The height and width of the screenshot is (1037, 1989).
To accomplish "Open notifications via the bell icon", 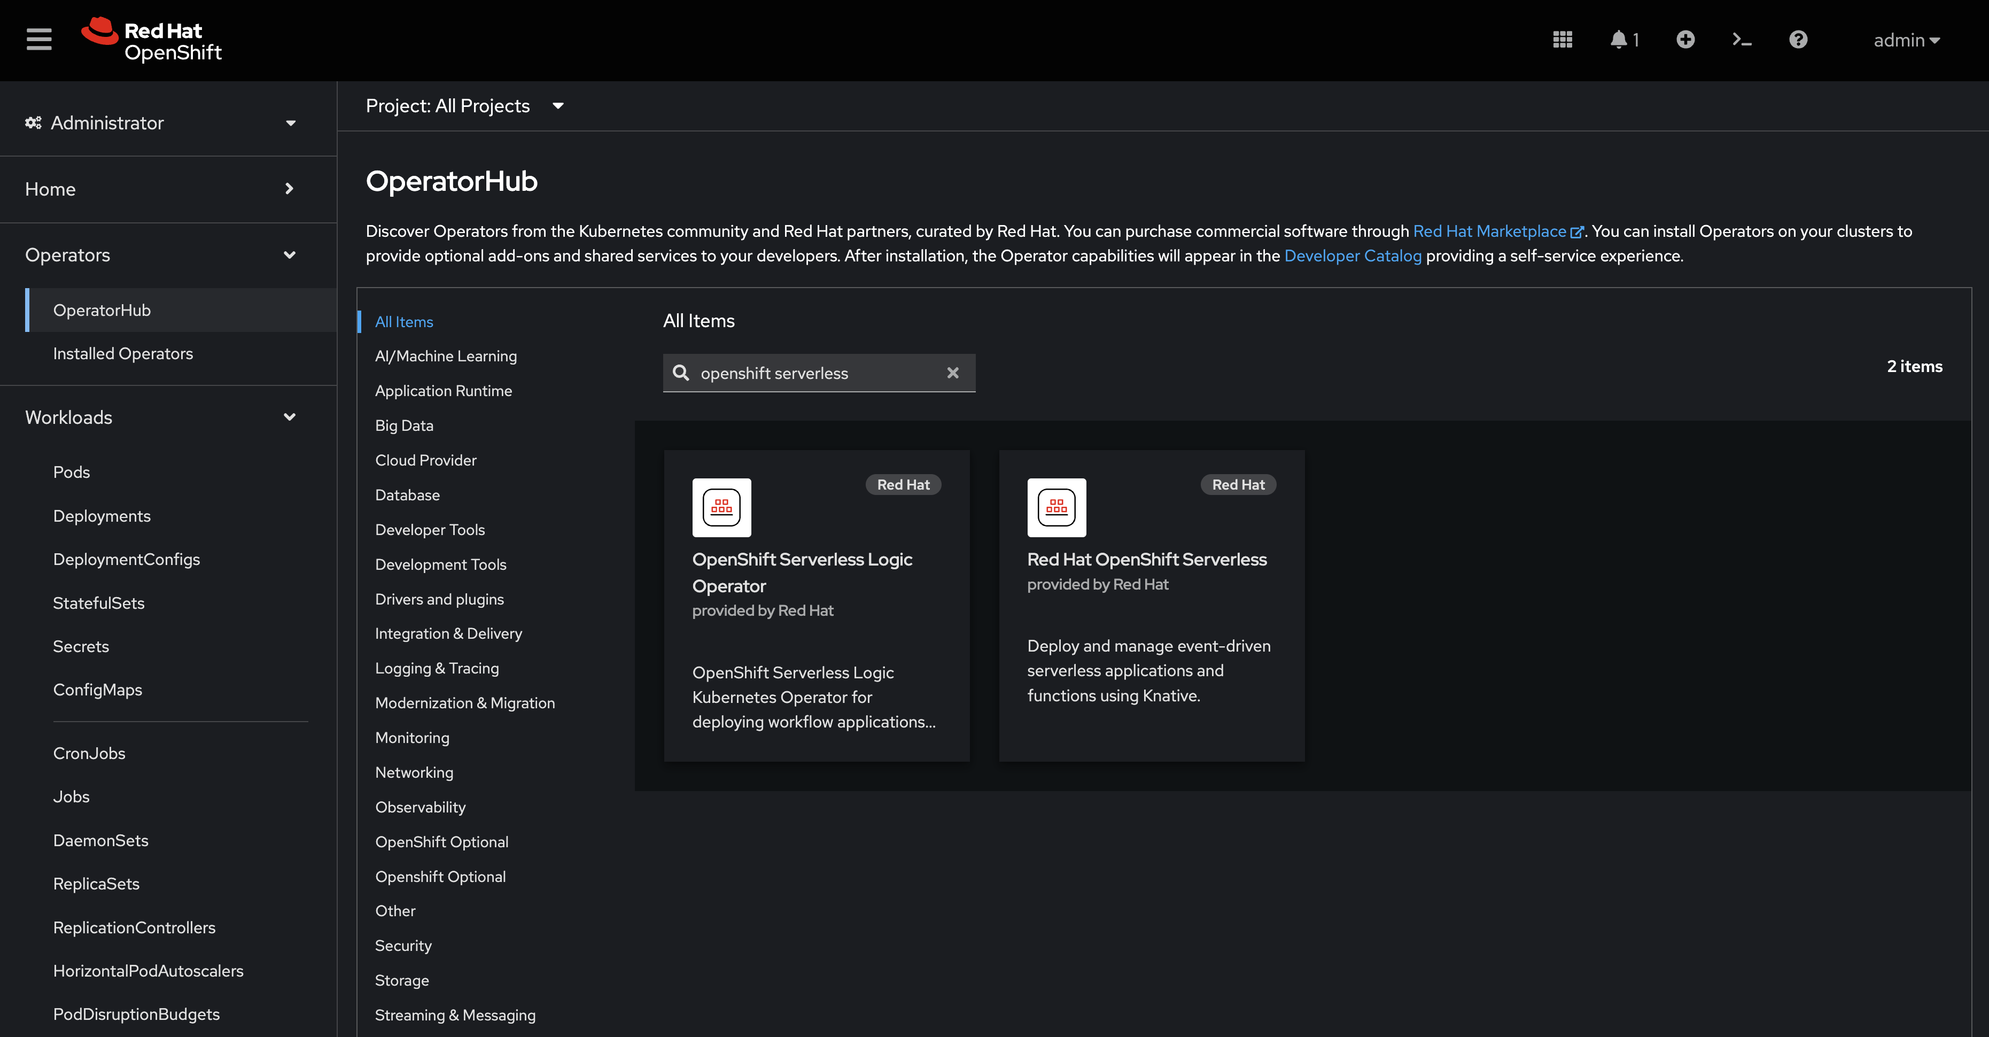I will [x=1618, y=40].
